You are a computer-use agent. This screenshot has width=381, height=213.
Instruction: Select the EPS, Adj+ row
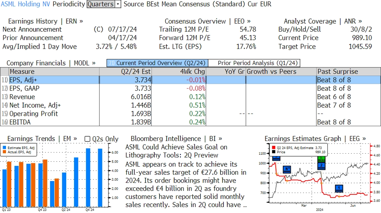190,80
